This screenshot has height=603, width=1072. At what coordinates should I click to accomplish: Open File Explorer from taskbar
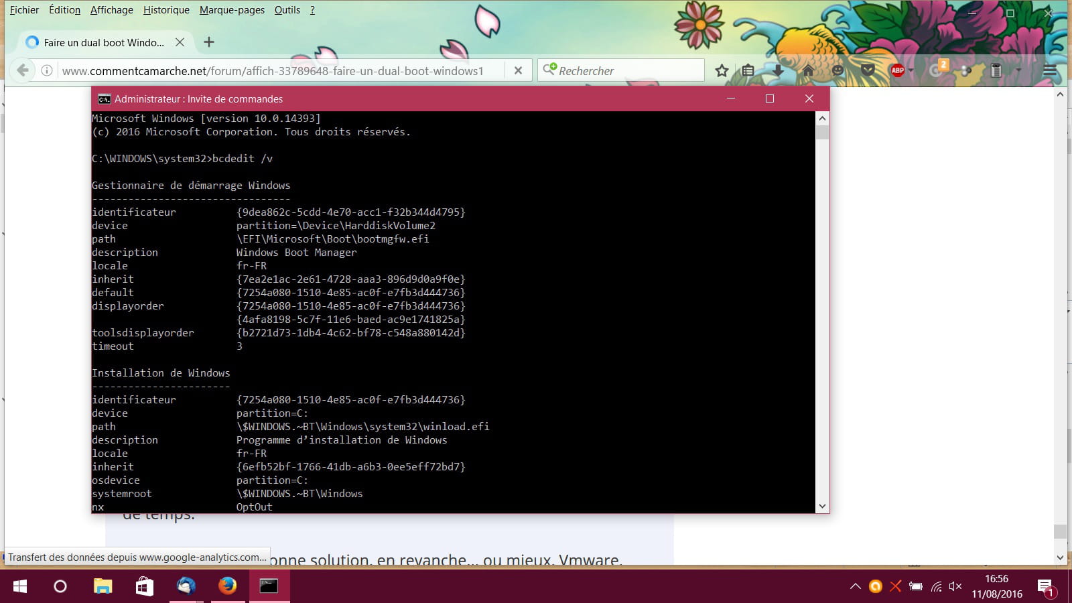pyautogui.click(x=103, y=586)
